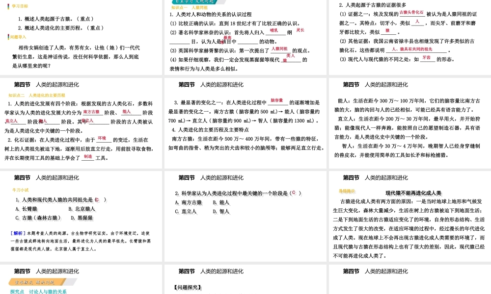Open the slide containing 学习目标 and 问题导入
491x294 pixels.
(x=81, y=37)
